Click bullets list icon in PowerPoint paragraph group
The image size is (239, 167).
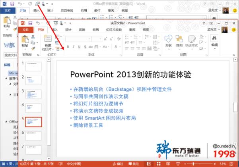pos(127,36)
